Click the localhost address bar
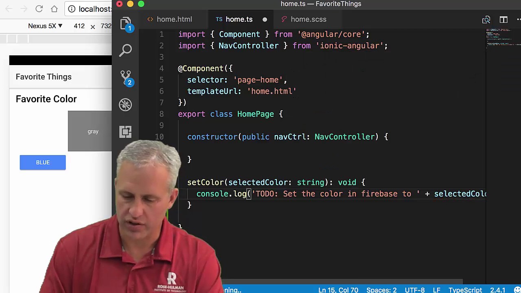 (x=95, y=9)
